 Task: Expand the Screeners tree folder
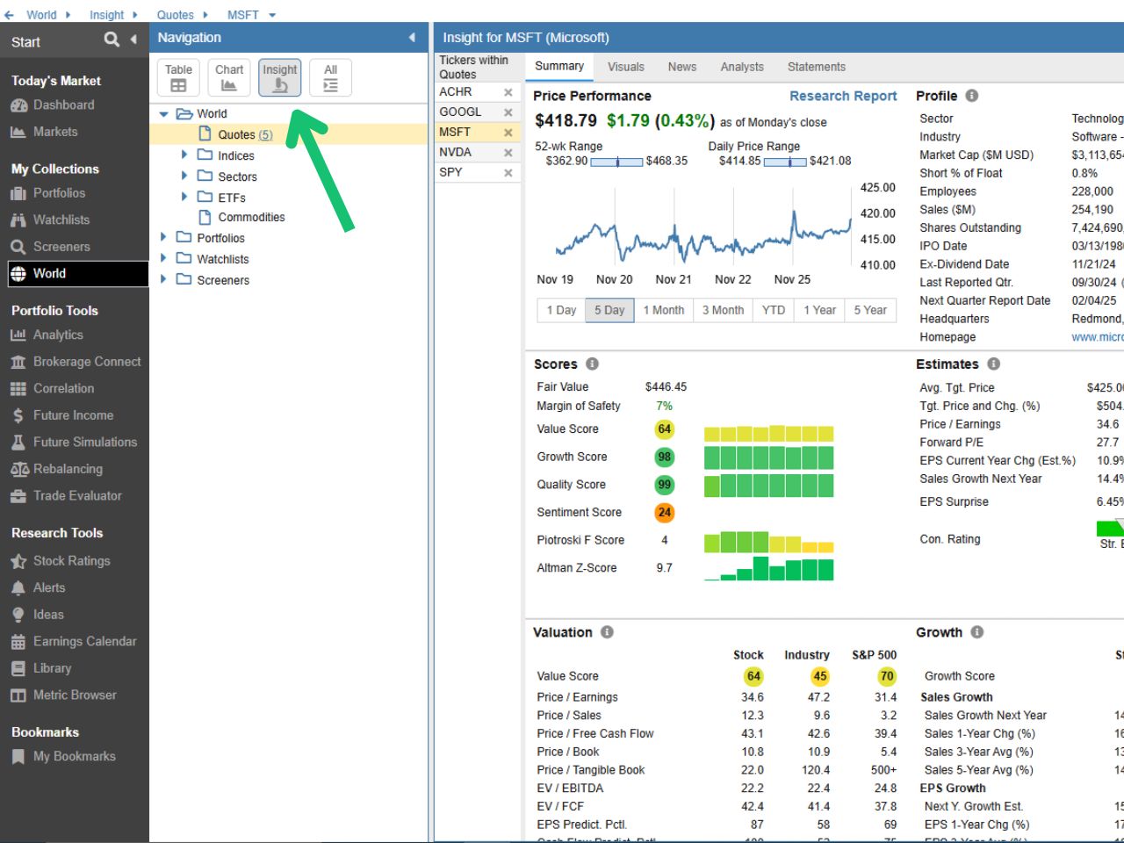[x=163, y=279]
